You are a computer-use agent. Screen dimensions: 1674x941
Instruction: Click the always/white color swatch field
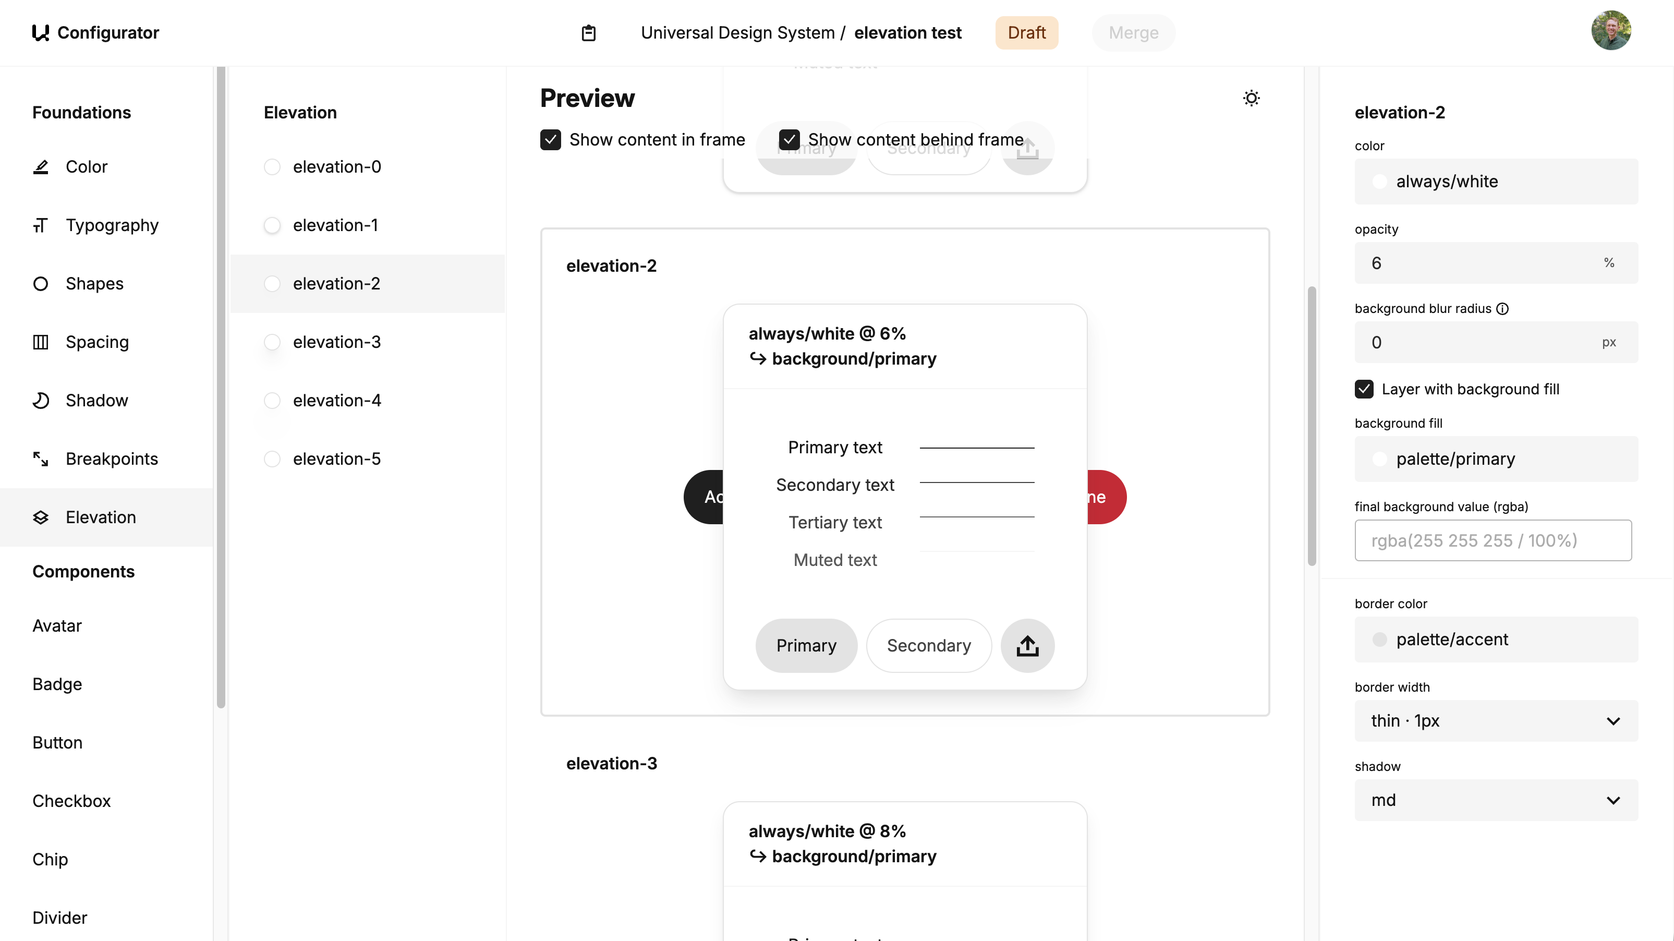[1495, 182]
